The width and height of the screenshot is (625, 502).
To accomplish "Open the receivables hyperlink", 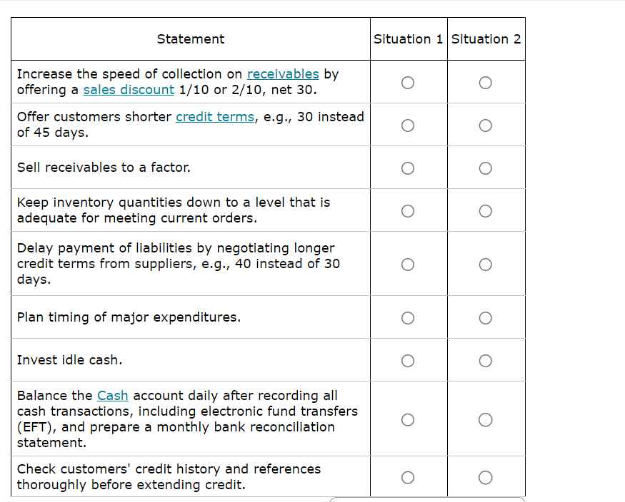I will 284,73.
